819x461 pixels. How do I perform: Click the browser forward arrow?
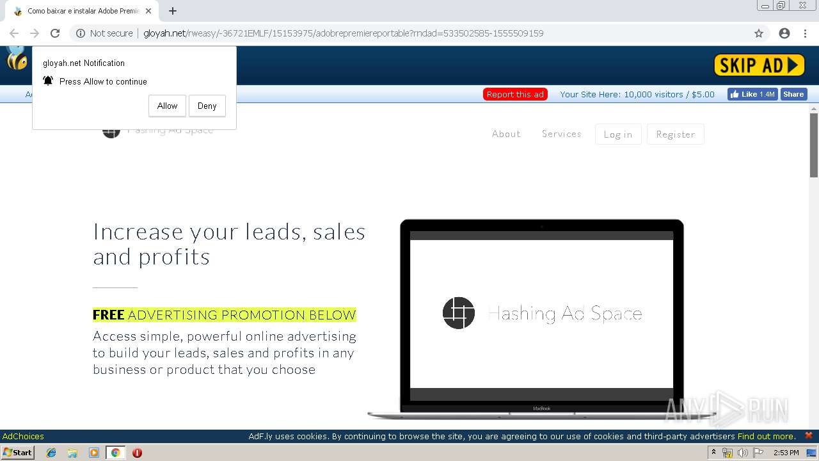[x=35, y=33]
